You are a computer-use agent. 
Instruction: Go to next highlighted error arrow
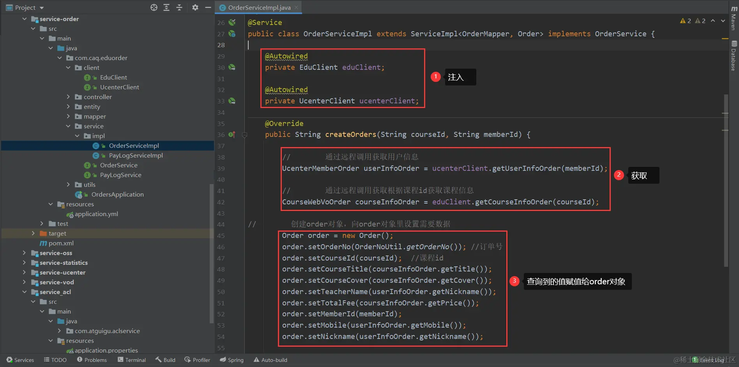coord(723,21)
